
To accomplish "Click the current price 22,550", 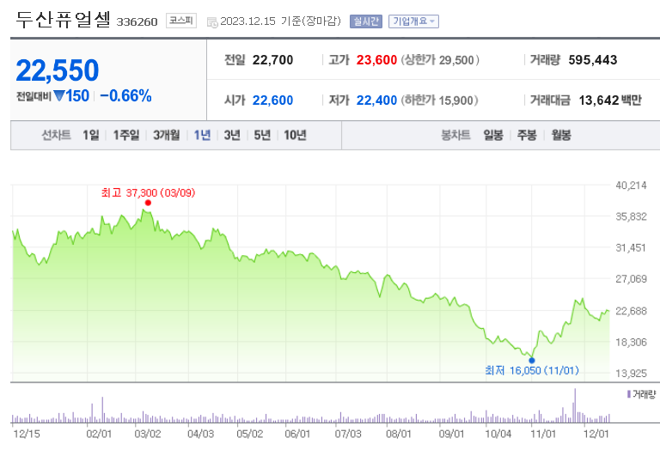I will 58,70.
